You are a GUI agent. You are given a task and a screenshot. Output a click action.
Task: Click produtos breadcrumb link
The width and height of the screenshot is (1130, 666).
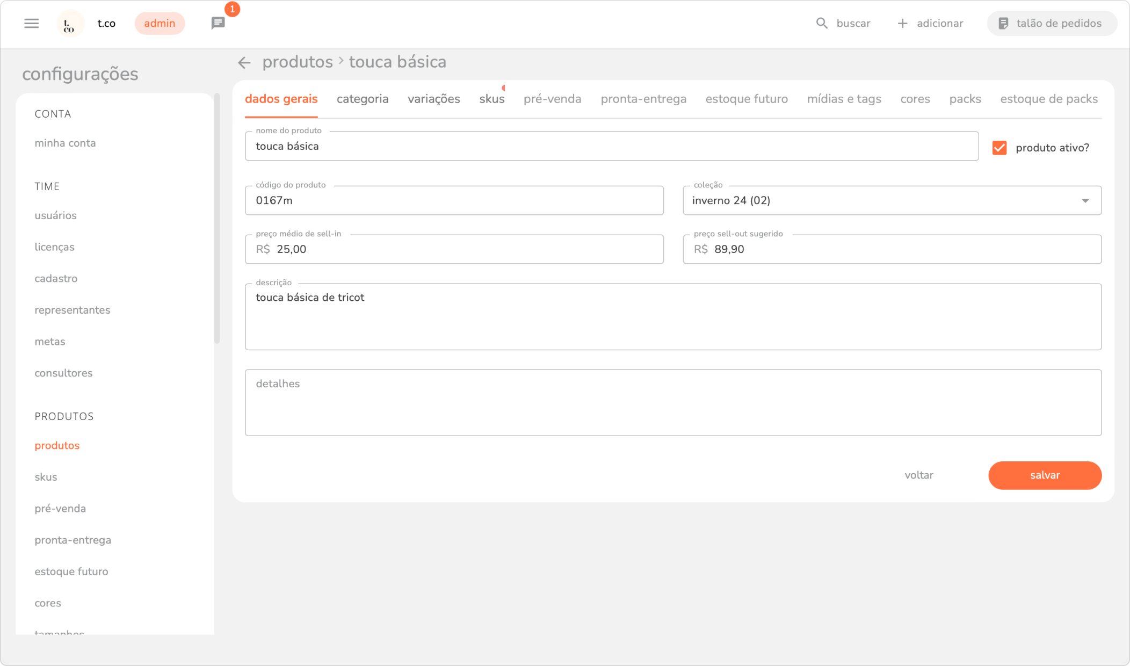coord(298,62)
